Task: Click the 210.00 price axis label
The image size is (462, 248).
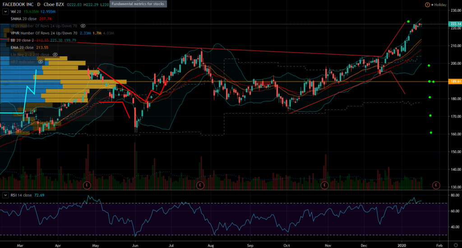Action: [x=456, y=46]
